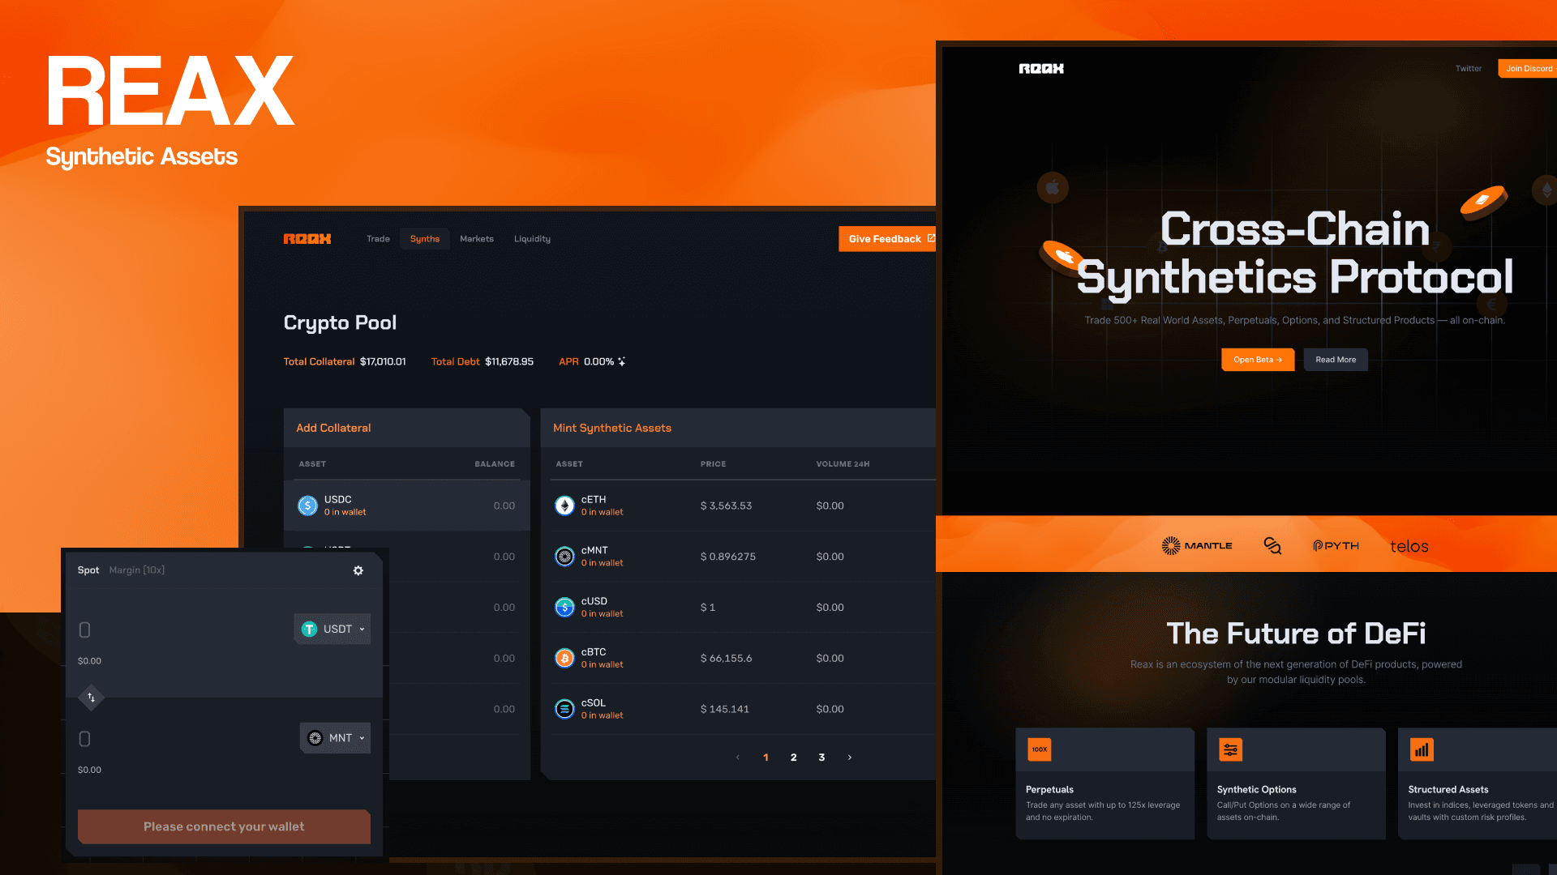Click the settings gear icon in trade panel
1557x875 pixels.
[x=358, y=570]
